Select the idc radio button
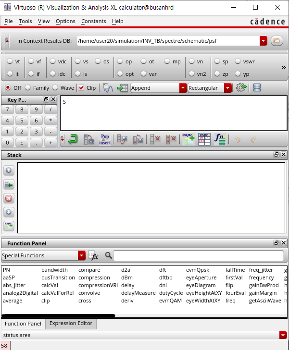This screenshot has height=350, width=289. click(x=52, y=73)
